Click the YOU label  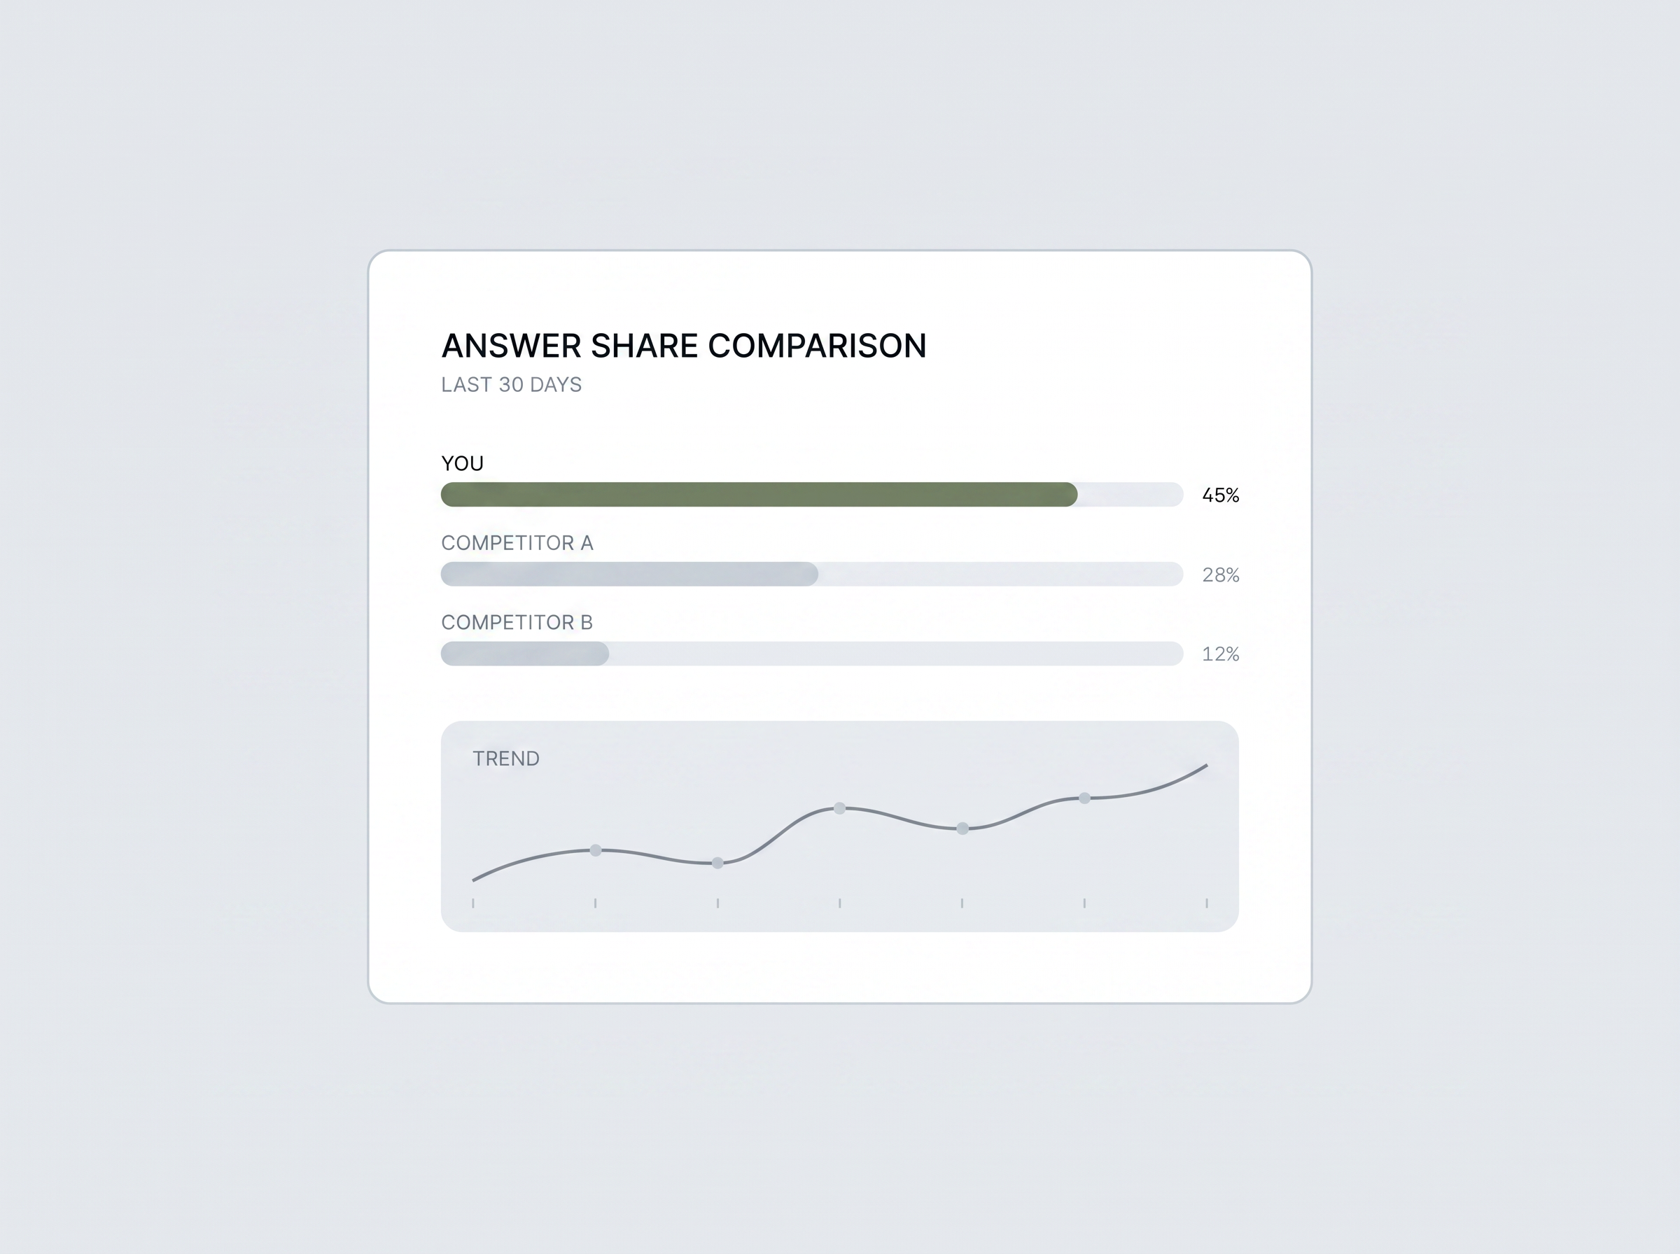pyautogui.click(x=462, y=464)
